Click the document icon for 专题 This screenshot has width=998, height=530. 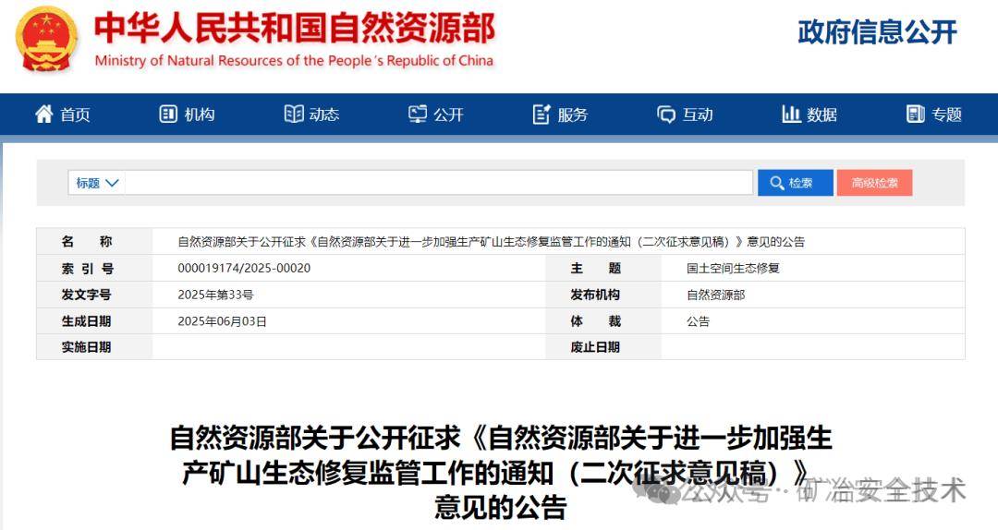tap(915, 114)
